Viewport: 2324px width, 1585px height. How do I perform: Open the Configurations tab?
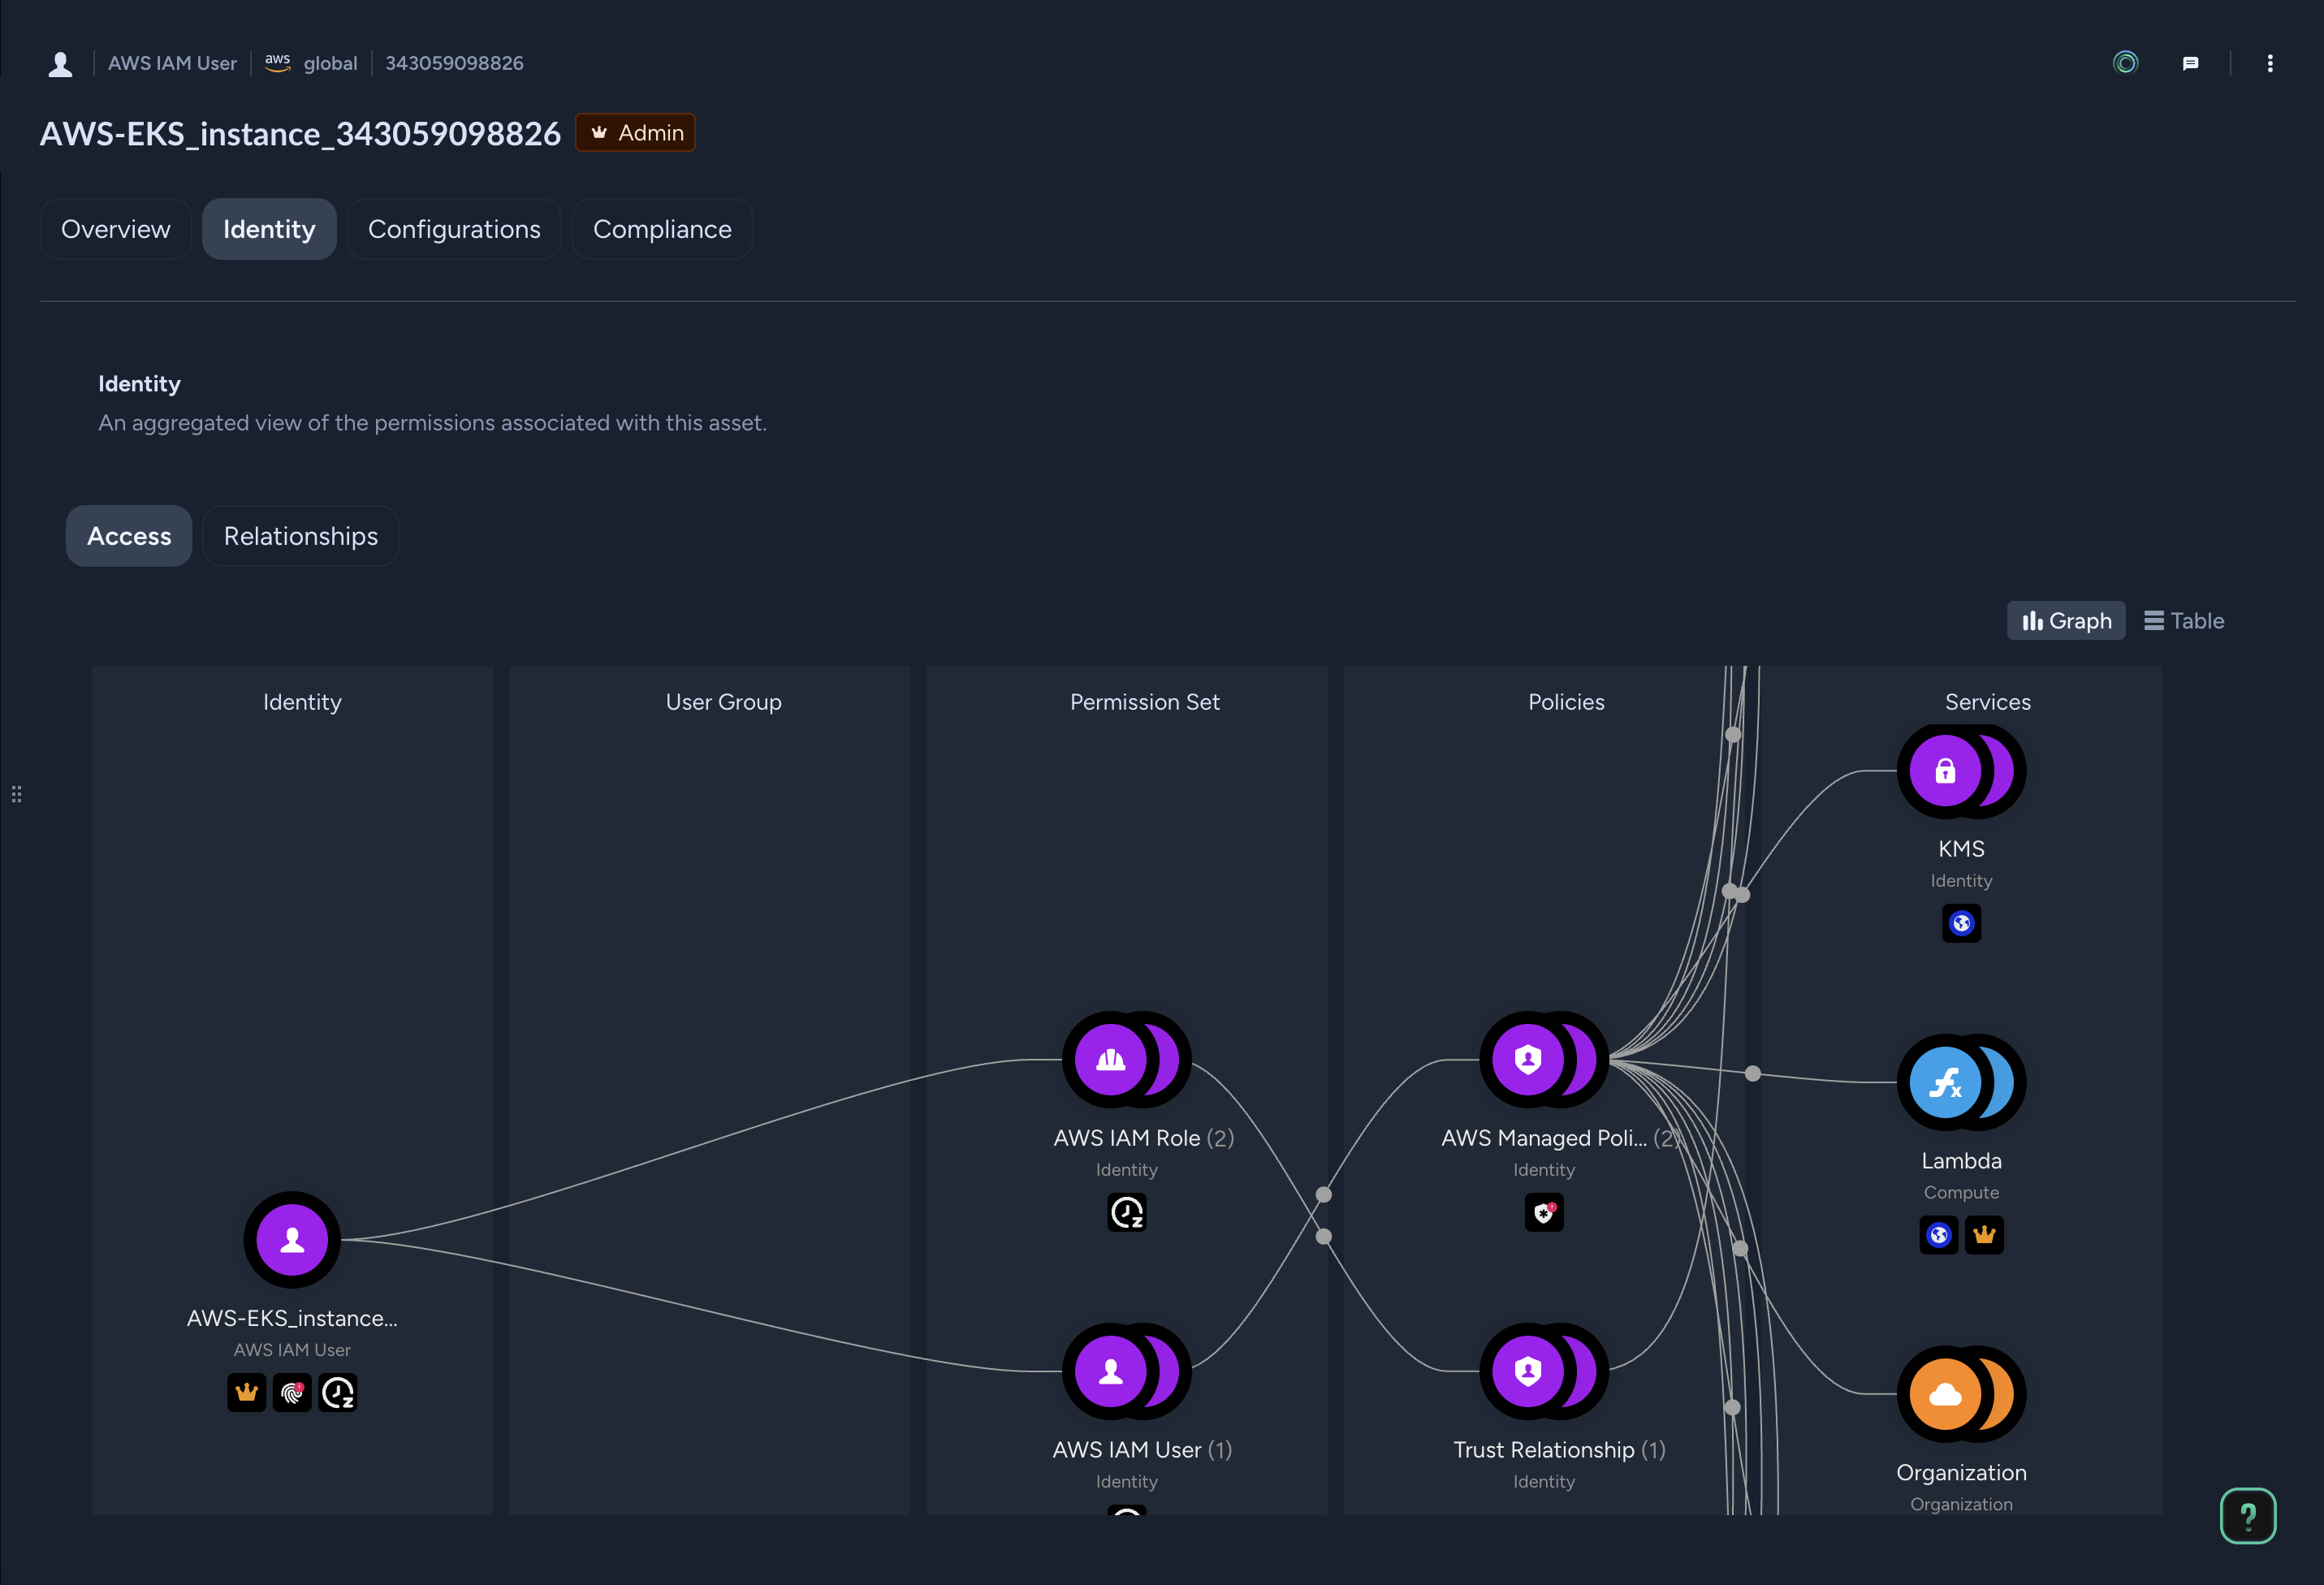(x=454, y=229)
